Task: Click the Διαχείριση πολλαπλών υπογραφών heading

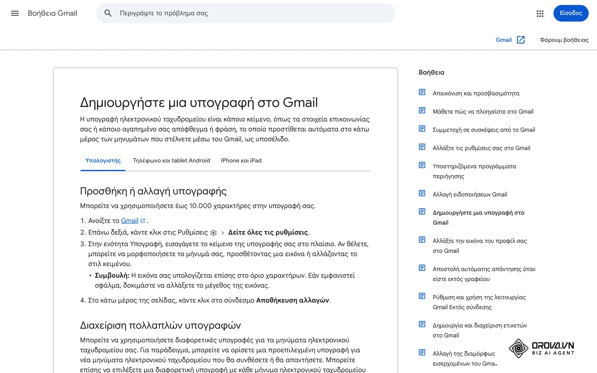Action: pos(160,326)
